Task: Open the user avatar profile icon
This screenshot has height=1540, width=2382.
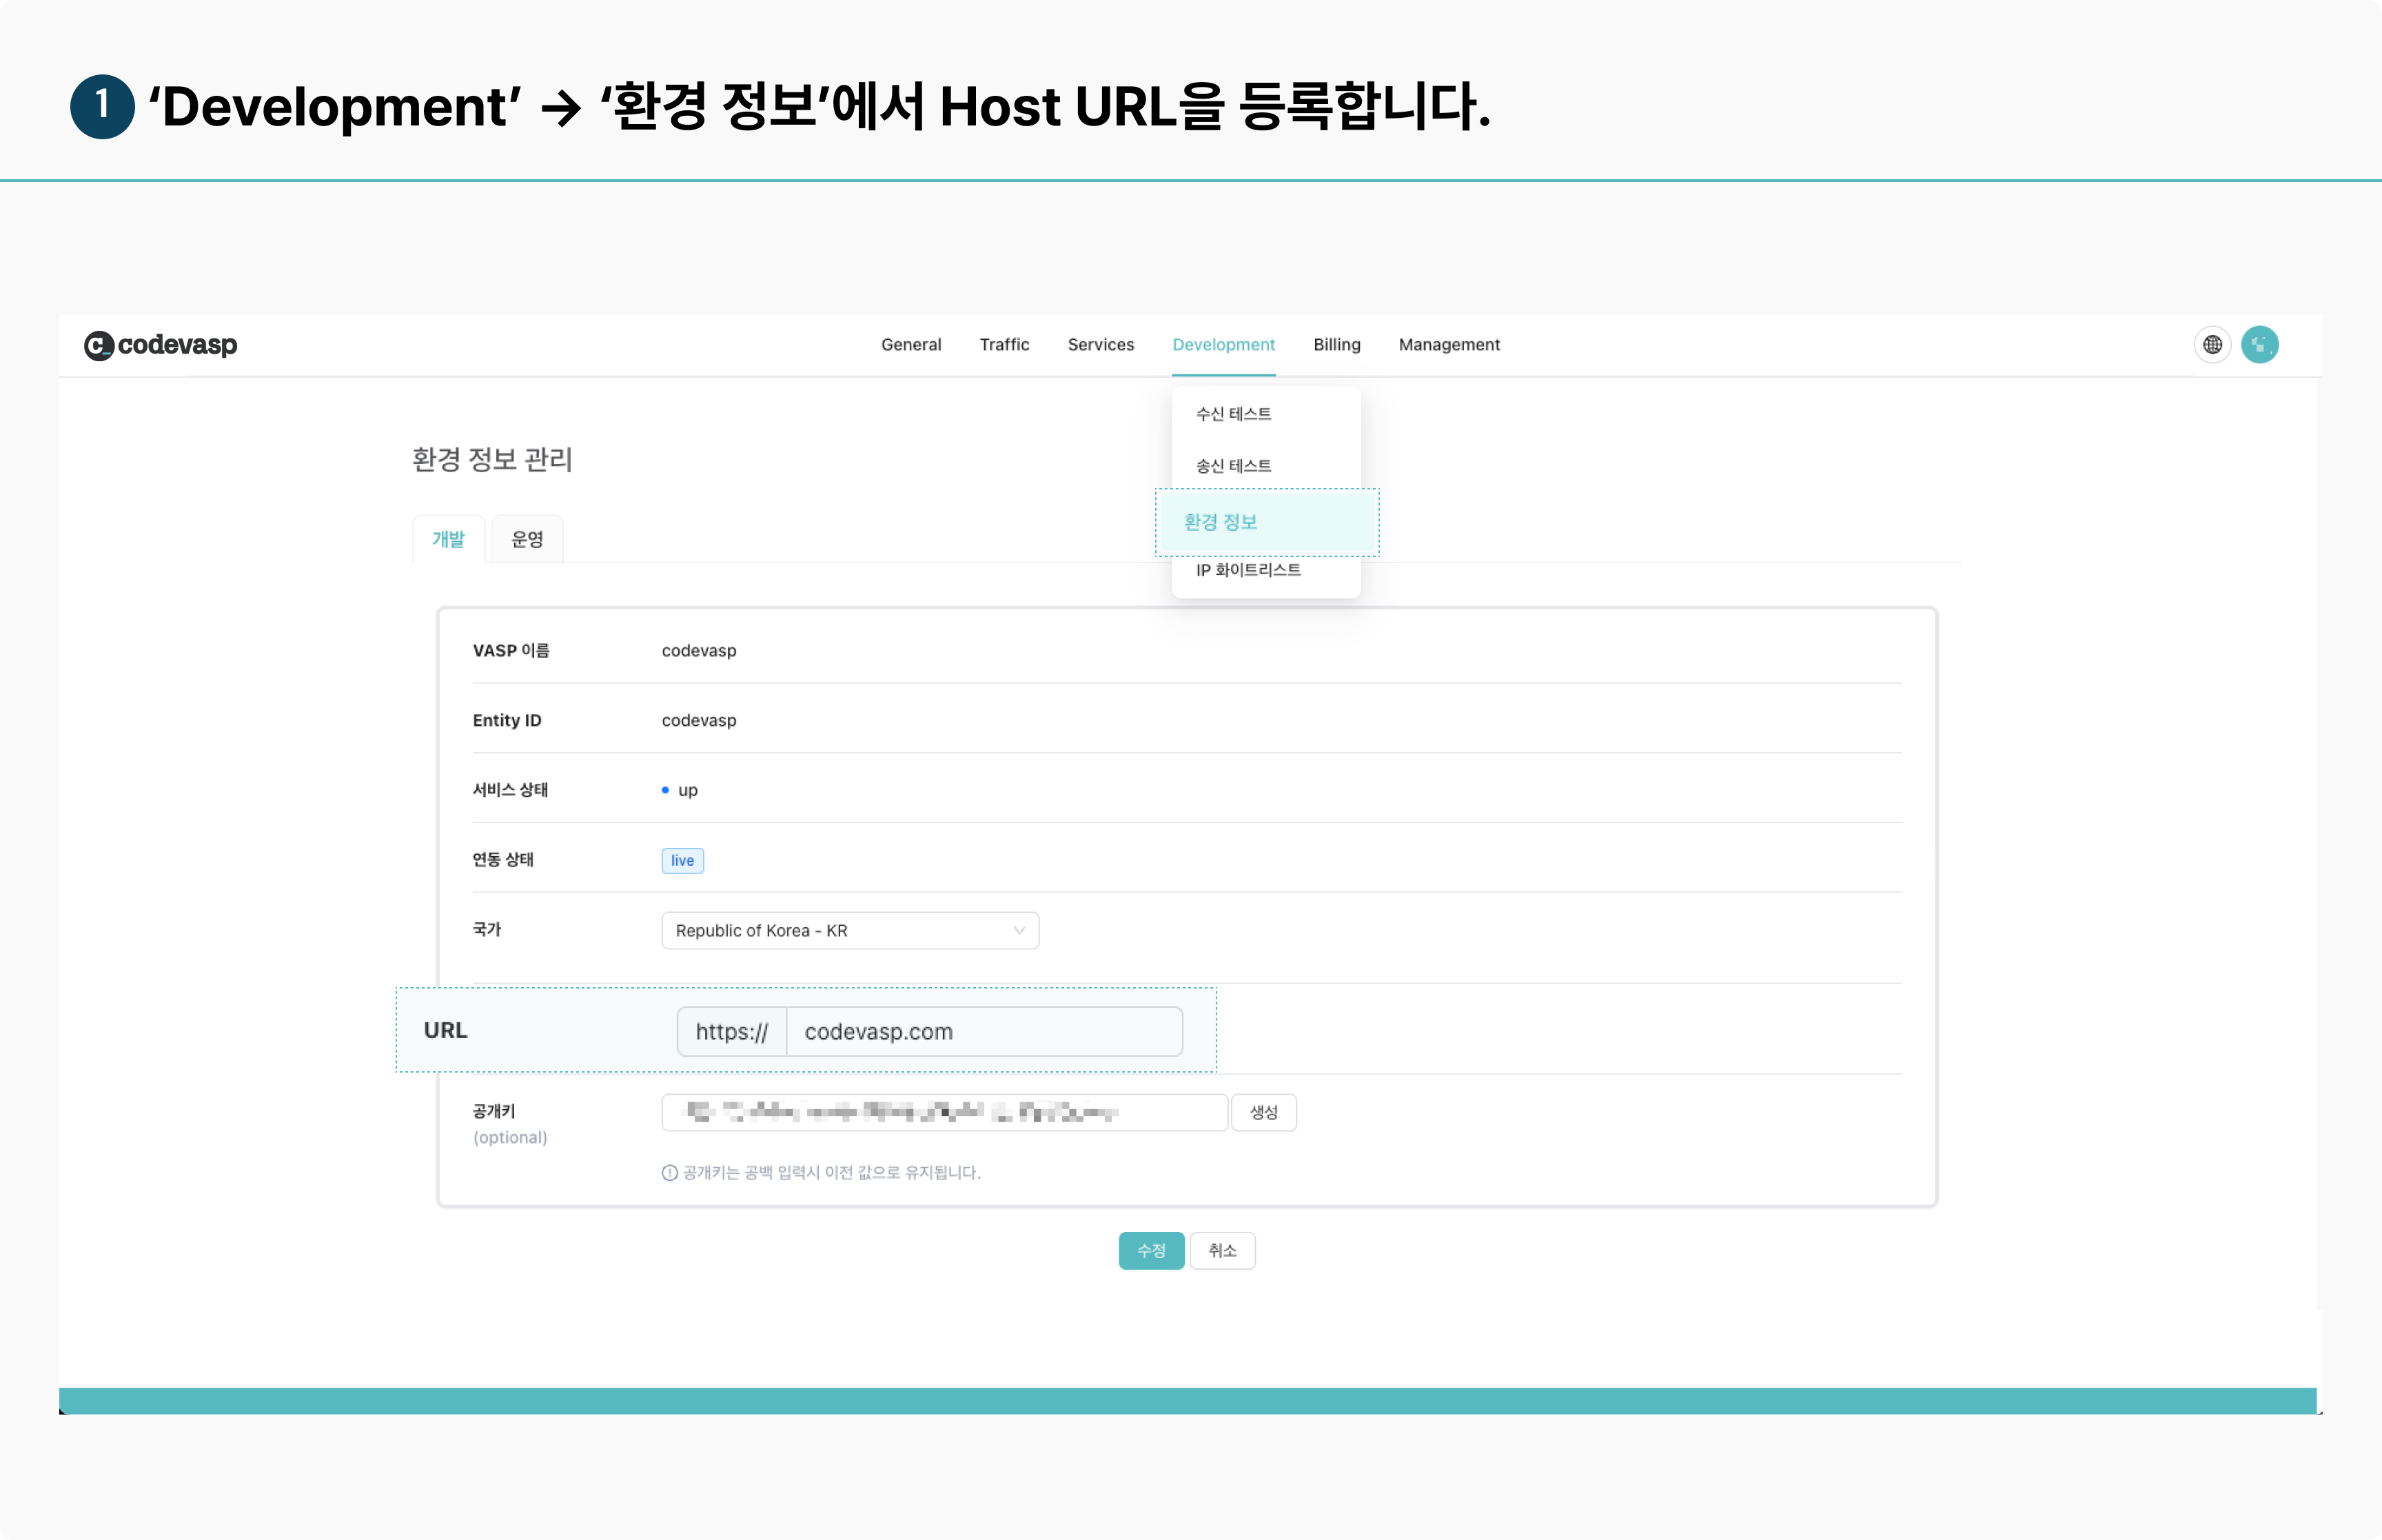Action: (2259, 345)
